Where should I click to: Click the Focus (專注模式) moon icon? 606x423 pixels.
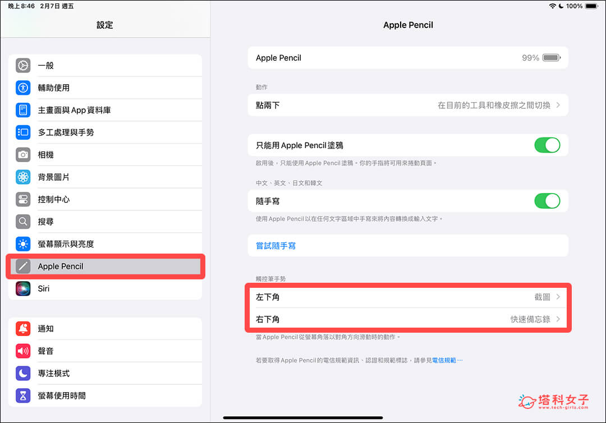[x=23, y=373]
